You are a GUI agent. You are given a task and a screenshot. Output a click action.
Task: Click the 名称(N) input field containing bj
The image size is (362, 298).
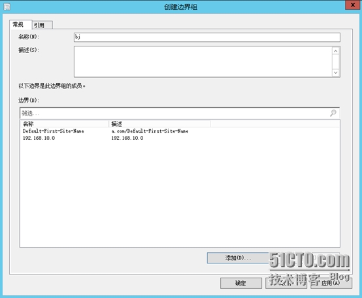[207, 37]
